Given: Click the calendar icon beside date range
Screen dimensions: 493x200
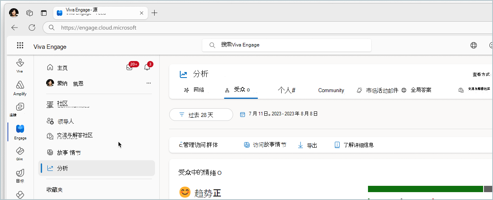Looking at the screenshot, I should click(242, 114).
